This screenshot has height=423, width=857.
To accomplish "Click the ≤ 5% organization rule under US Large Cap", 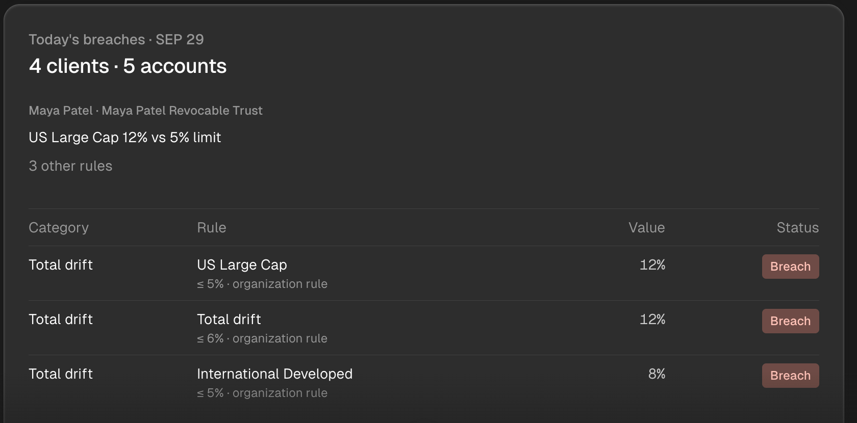I will [262, 284].
